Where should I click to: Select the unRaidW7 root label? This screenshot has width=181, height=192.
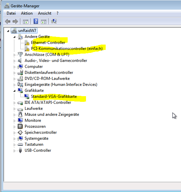[27, 31]
